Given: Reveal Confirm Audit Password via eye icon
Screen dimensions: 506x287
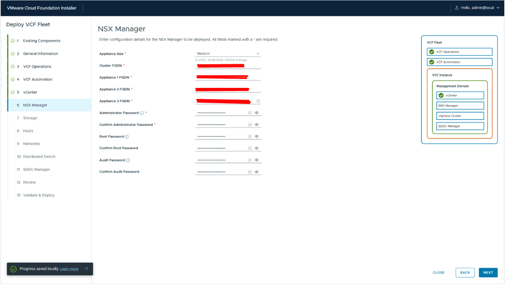Looking at the screenshot, I should point(257,172).
